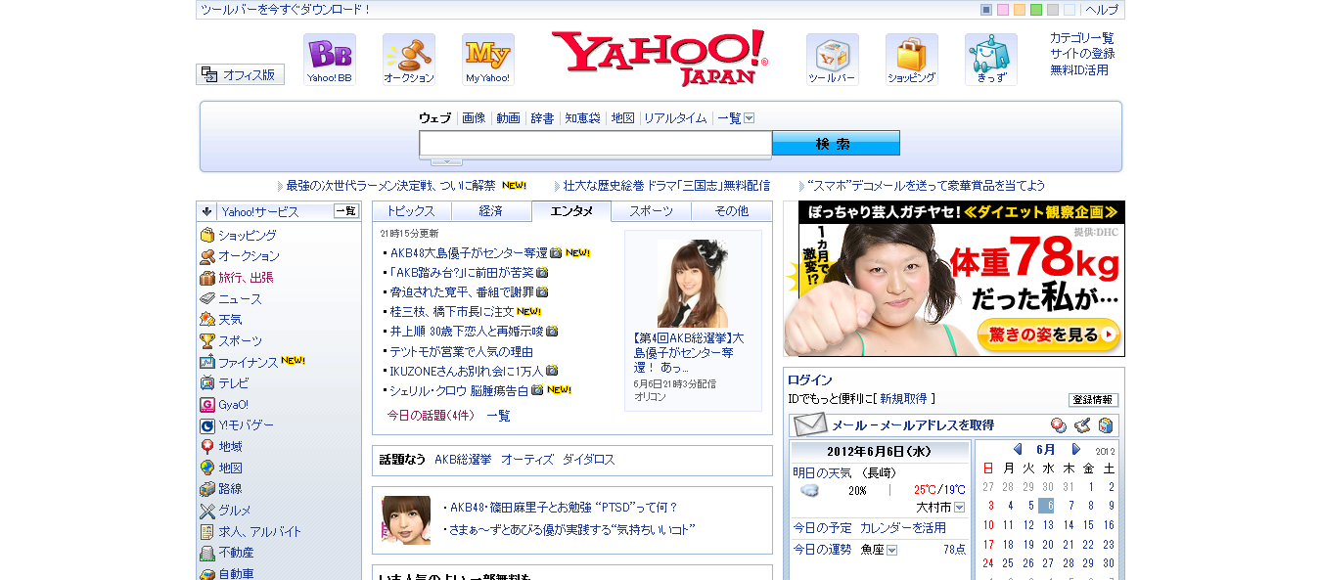1320x580 pixels.
Task: Go to previous month in calendar
Action: pyautogui.click(x=1018, y=450)
